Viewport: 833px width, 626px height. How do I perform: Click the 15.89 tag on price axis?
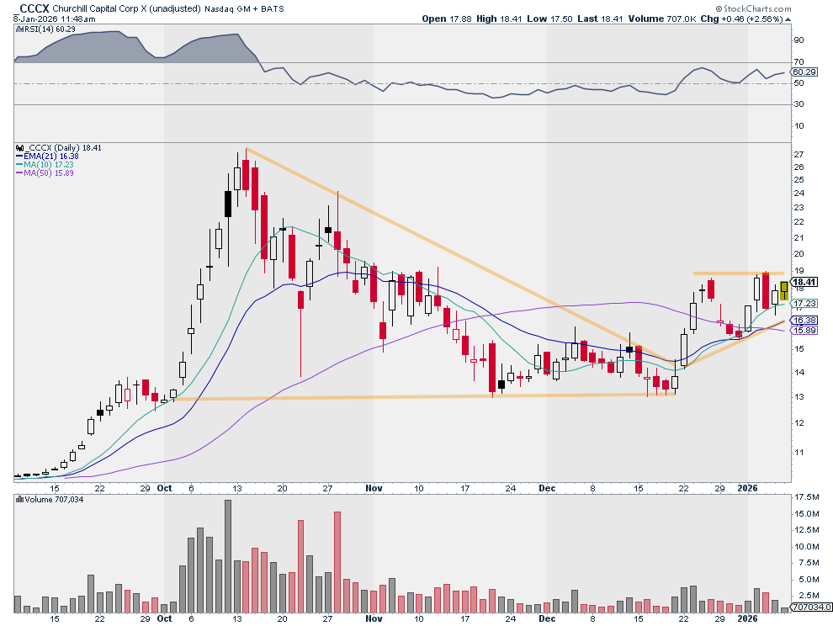(x=804, y=331)
